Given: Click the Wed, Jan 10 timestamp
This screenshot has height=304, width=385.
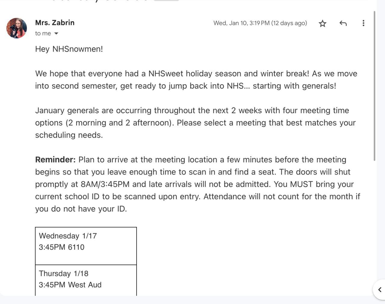Looking at the screenshot, I should (260, 23).
